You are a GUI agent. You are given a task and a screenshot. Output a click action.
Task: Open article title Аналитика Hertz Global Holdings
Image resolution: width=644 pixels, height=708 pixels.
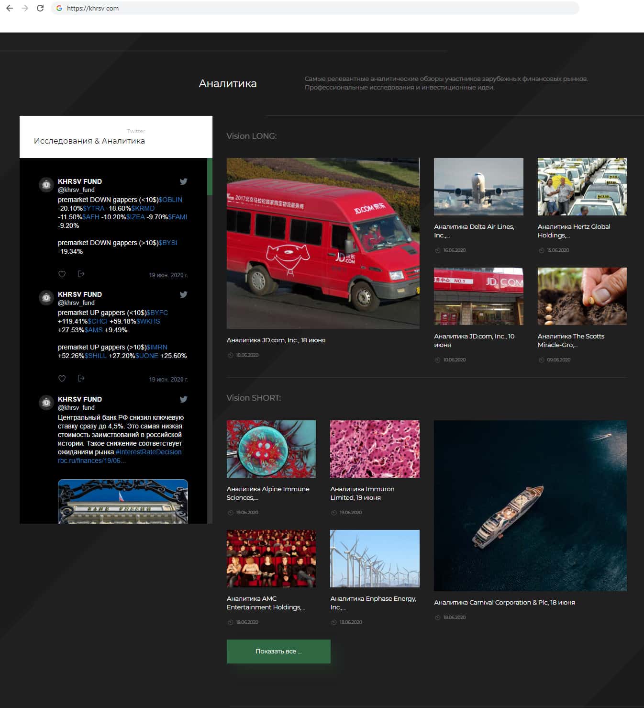[574, 231]
